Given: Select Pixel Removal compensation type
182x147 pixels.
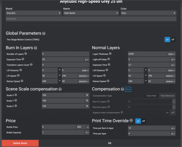Looking at the screenshot, I should coord(167,96).
